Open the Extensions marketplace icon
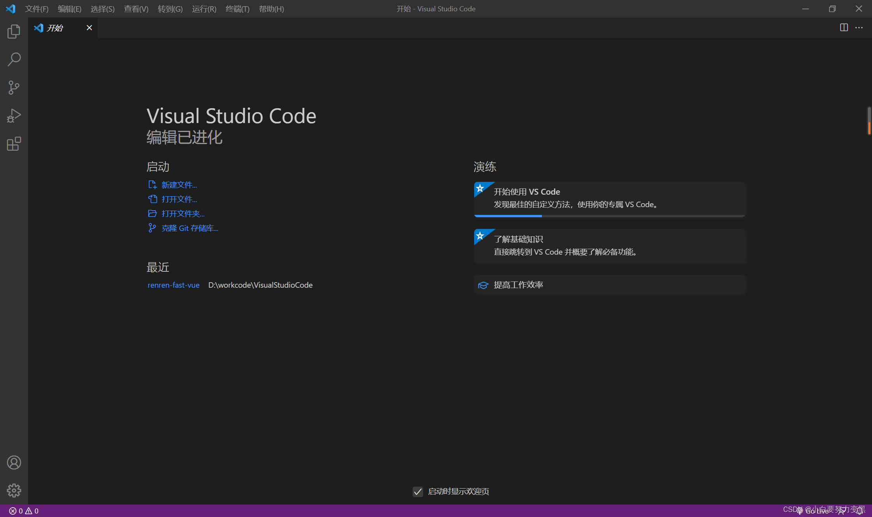Image resolution: width=872 pixels, height=517 pixels. click(x=14, y=144)
